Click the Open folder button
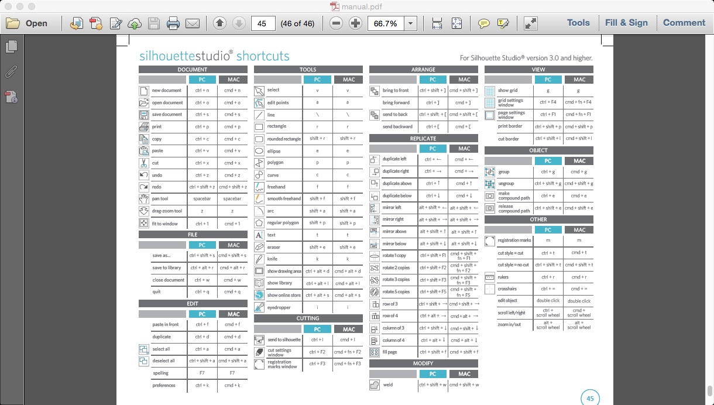 [x=27, y=23]
